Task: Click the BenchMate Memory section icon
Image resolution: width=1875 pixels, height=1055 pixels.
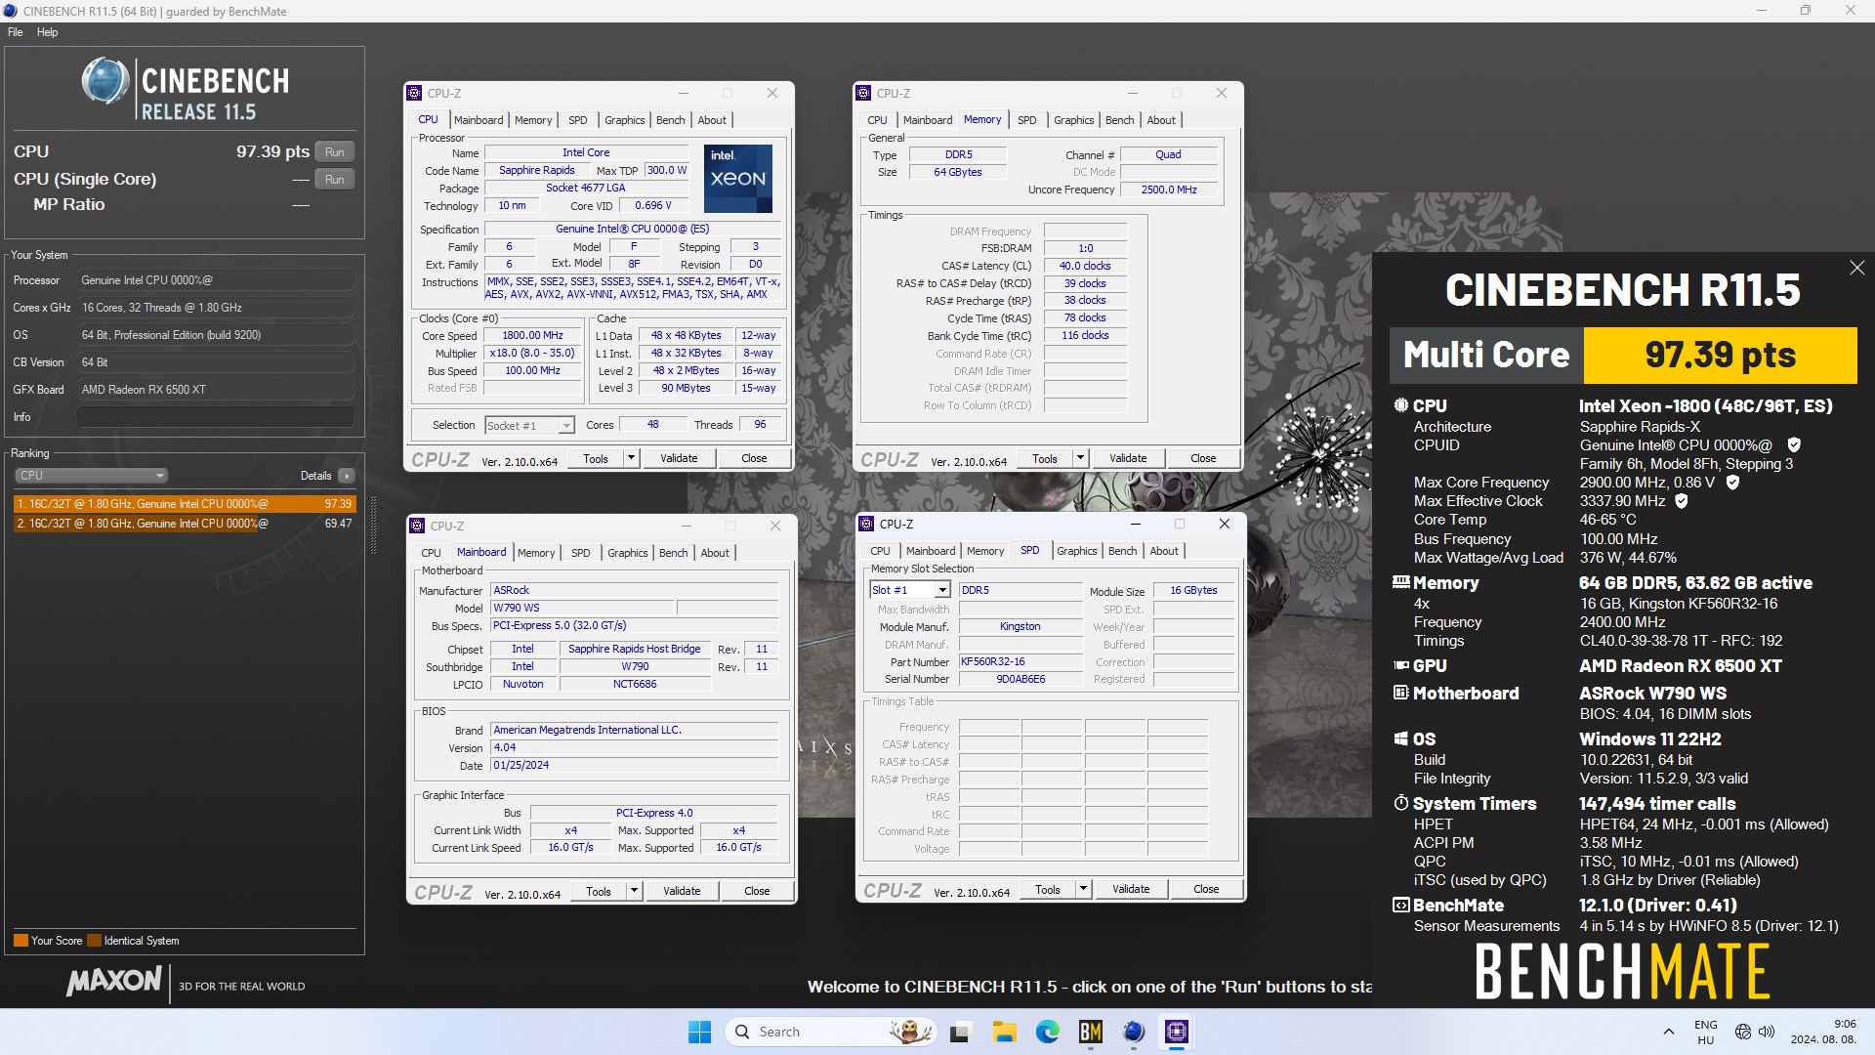Action: (x=1401, y=582)
